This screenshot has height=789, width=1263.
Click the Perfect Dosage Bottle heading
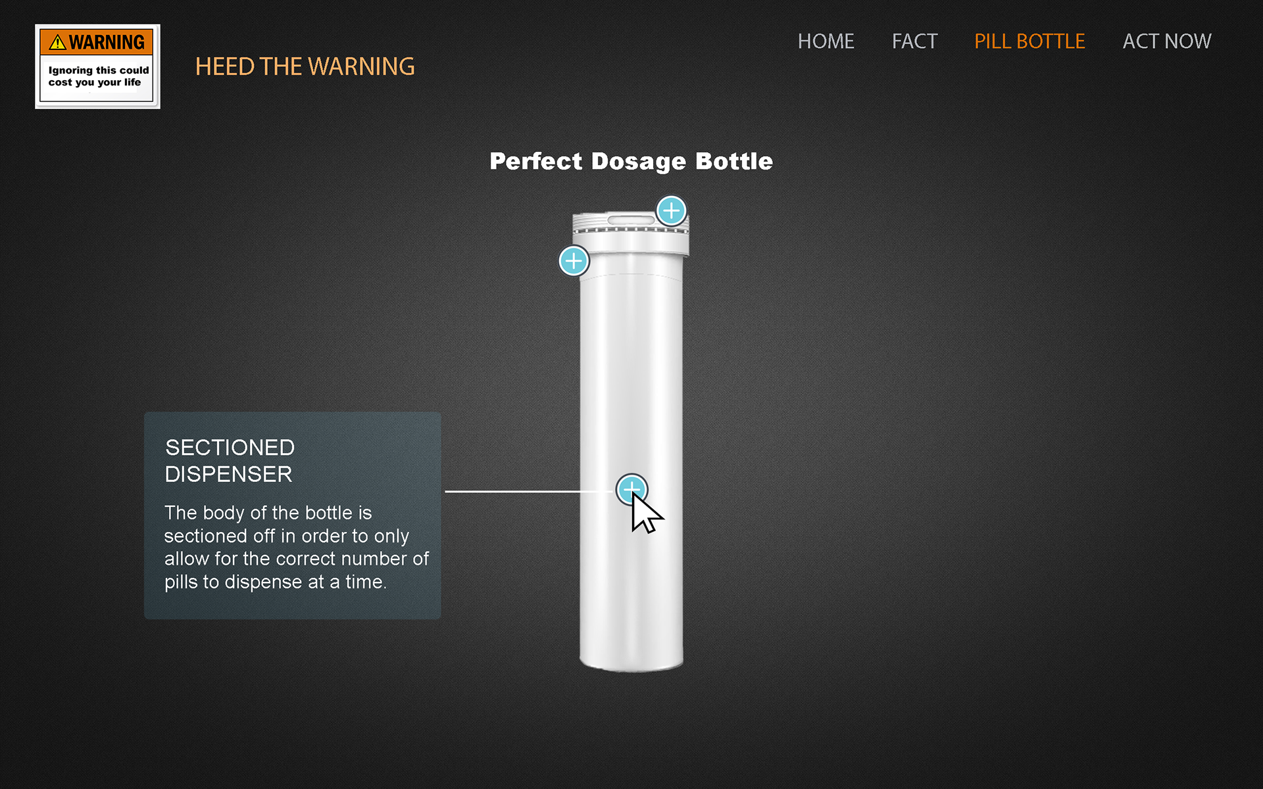pyautogui.click(x=631, y=161)
